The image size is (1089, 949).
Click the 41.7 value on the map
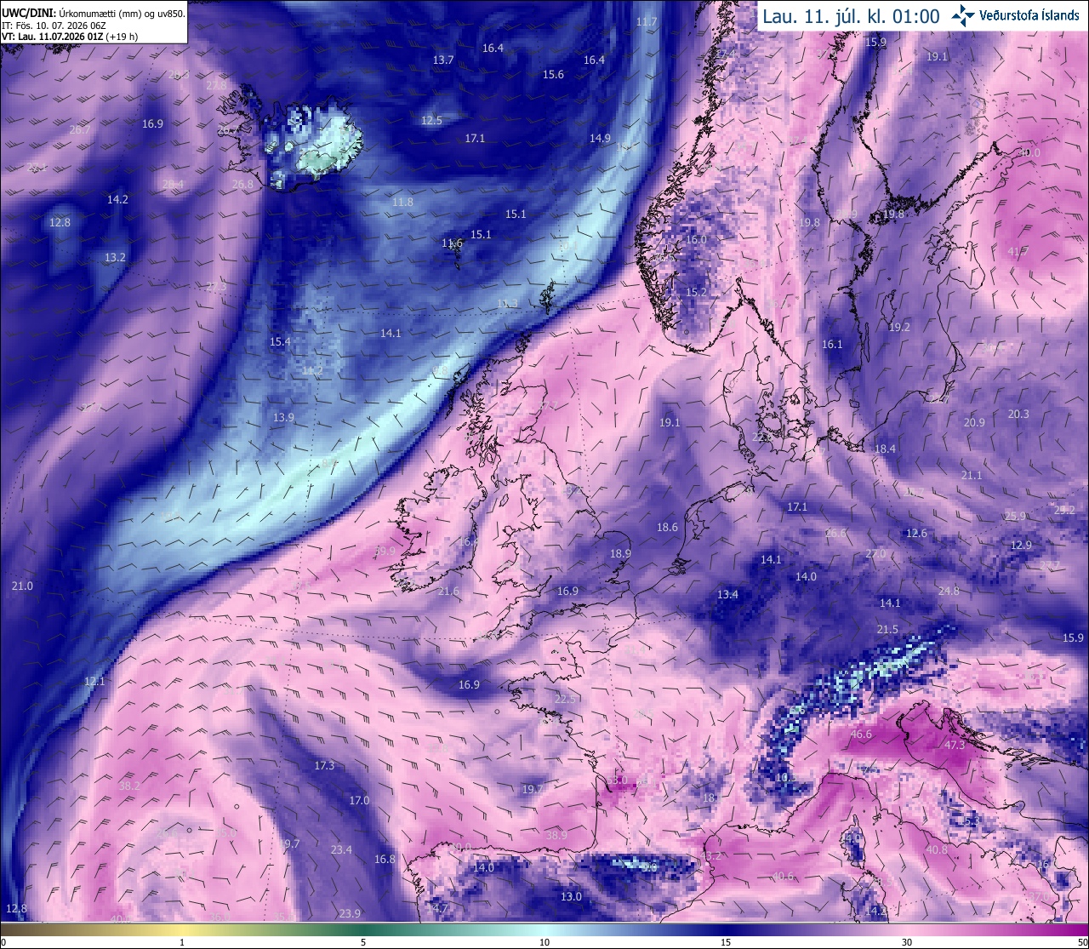point(1018,252)
